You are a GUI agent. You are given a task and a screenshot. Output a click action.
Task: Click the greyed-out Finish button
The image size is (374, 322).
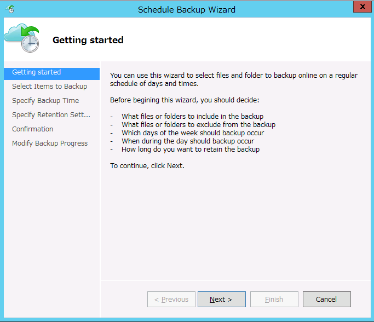click(x=274, y=300)
